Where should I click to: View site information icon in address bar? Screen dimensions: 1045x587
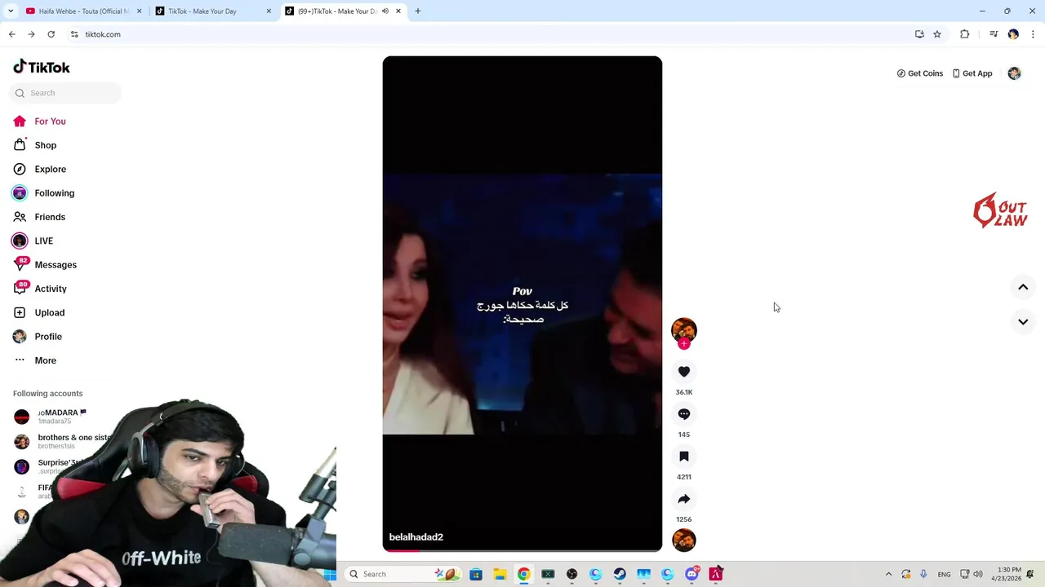pos(74,34)
